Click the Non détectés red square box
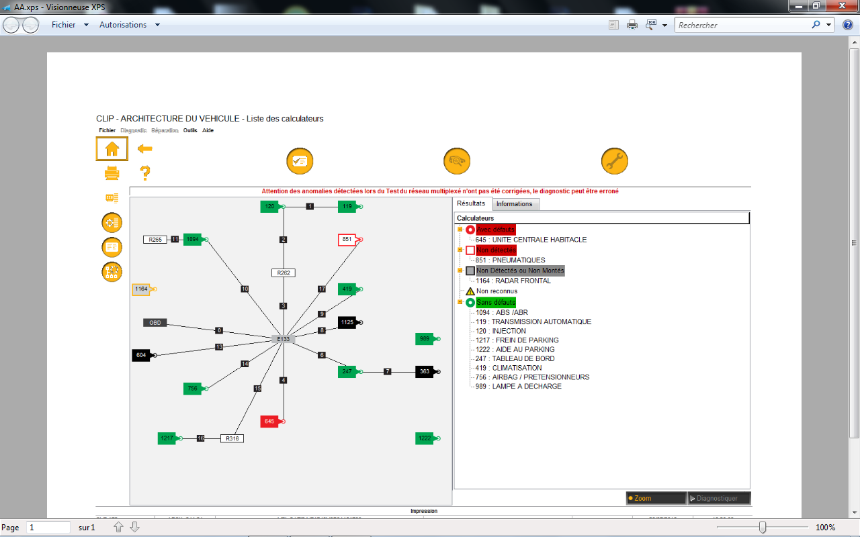 click(470, 250)
